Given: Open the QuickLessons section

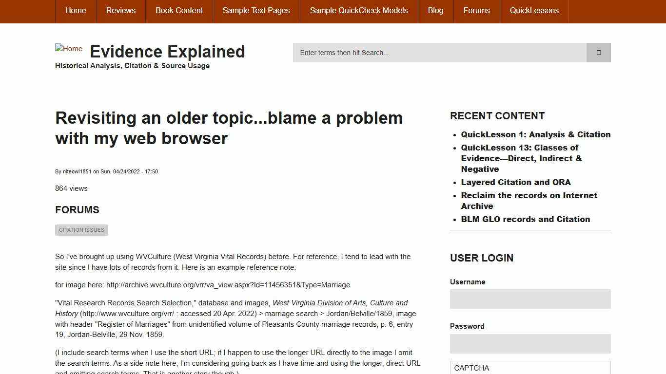Looking at the screenshot, I should 534,10.
